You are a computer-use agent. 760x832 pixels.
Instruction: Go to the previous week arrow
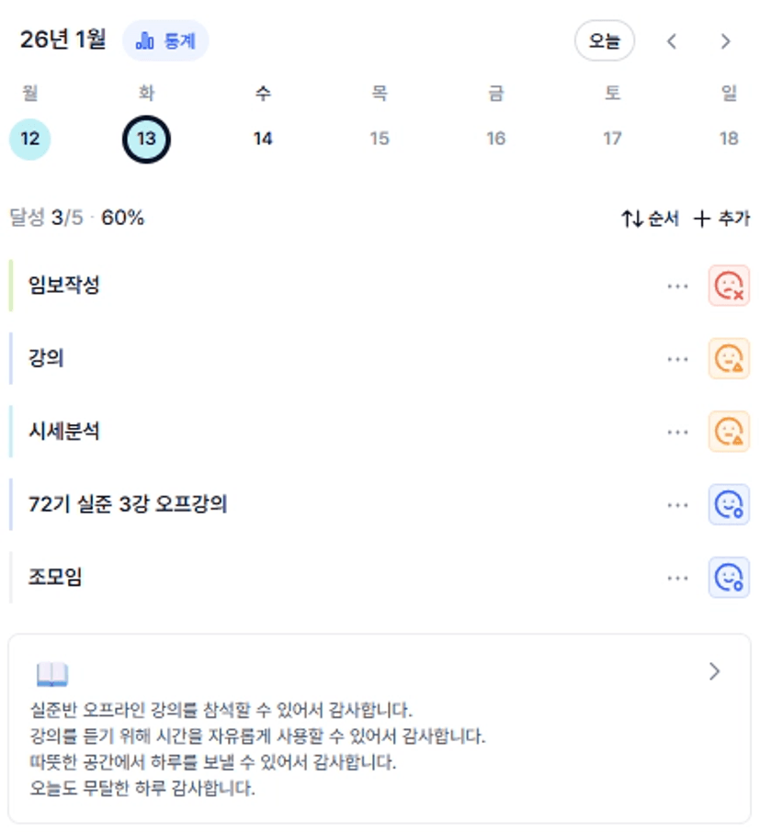[672, 41]
